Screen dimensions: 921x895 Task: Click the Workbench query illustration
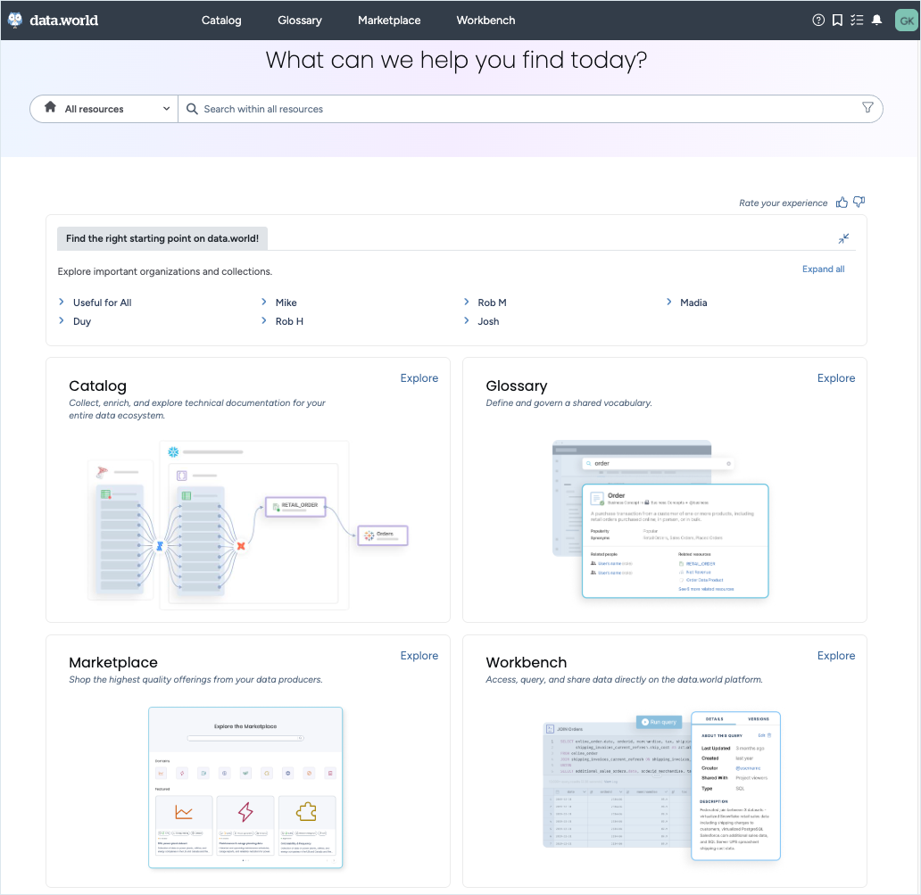point(661,786)
